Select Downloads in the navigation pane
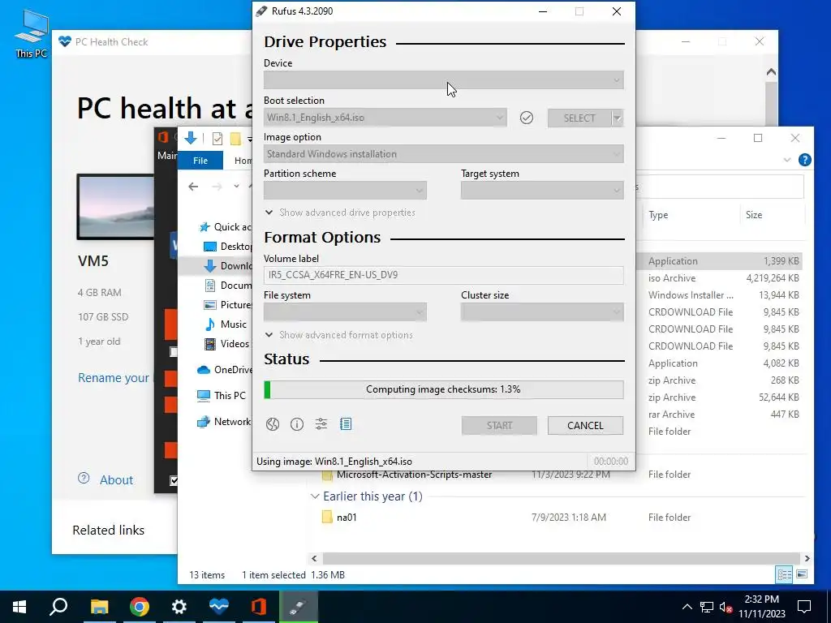The width and height of the screenshot is (831, 623). click(x=228, y=266)
